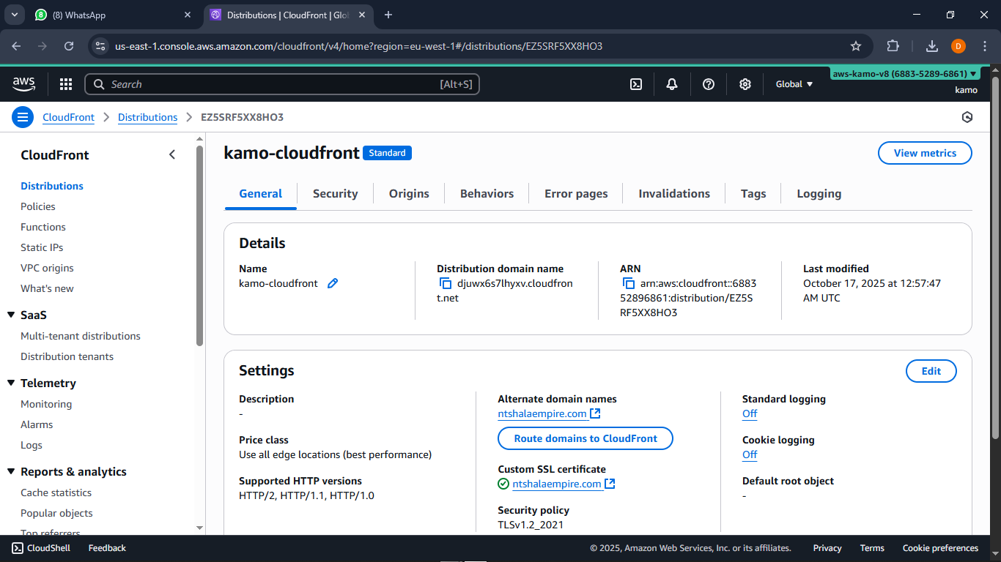The image size is (1001, 562).
Task: Click the AWS console search field
Action: coord(282,84)
